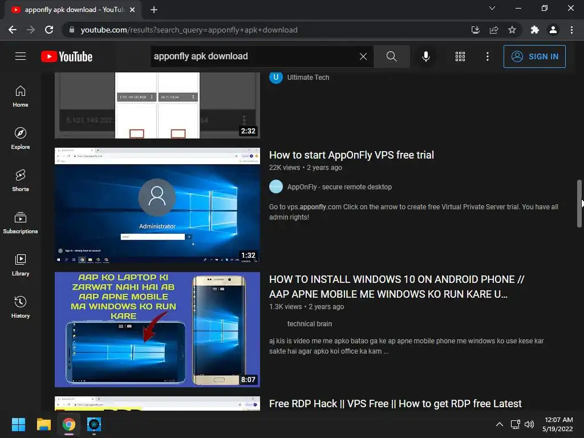Viewport: 584px width, 438px height.
Task: Open the Ultimate Tech channel link
Action: (x=308, y=78)
